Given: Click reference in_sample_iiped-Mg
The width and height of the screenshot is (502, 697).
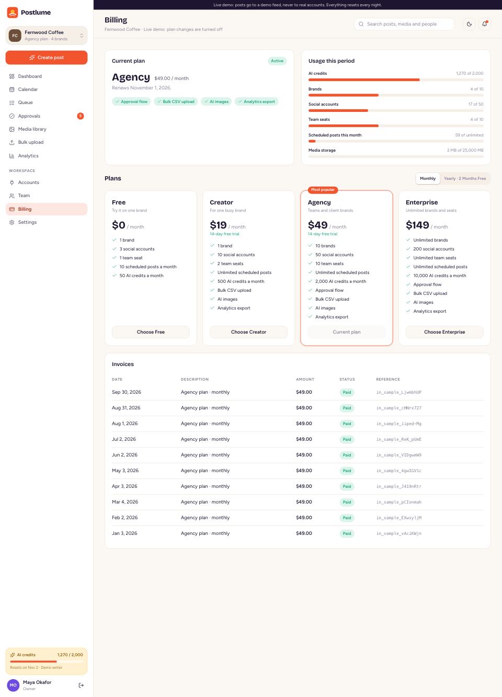Looking at the screenshot, I should click(x=399, y=424).
